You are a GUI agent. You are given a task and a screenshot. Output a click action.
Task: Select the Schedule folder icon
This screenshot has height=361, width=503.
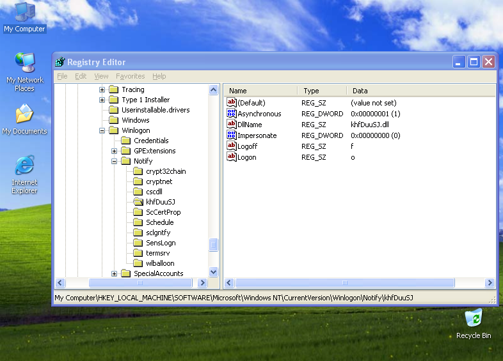(138, 222)
